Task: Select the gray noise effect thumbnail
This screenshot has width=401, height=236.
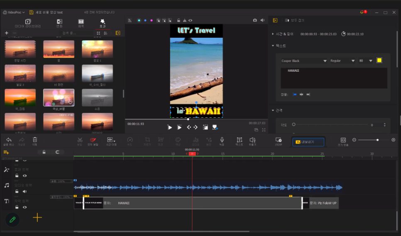Action: pos(97,97)
